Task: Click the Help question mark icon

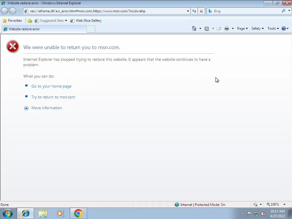Action: tap(284, 29)
